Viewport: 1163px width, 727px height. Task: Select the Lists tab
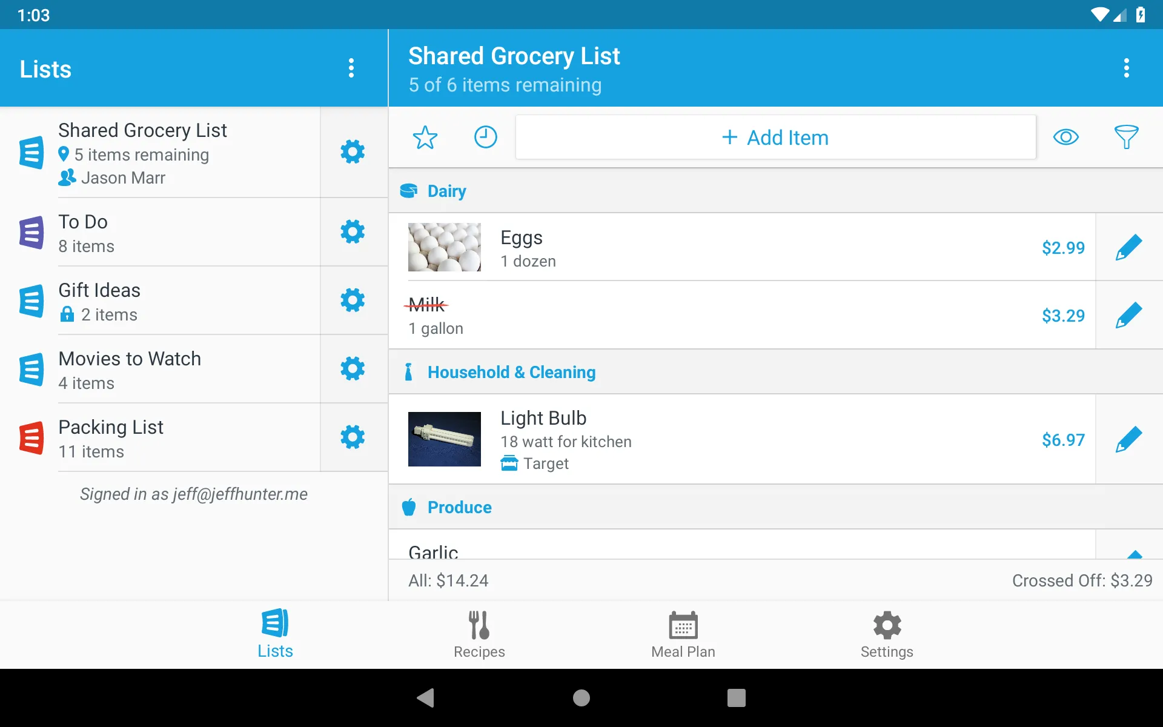tap(274, 634)
